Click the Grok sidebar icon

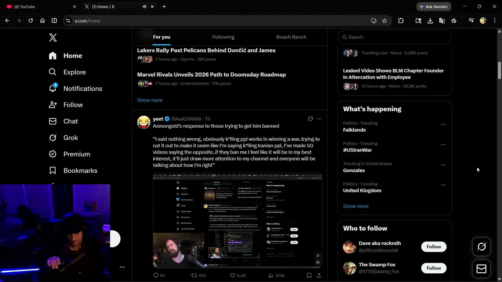tap(53, 137)
